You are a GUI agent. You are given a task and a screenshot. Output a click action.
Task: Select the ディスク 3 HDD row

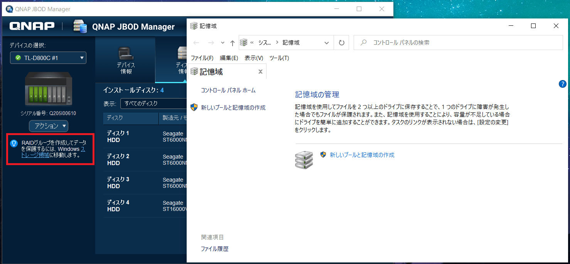point(145,183)
